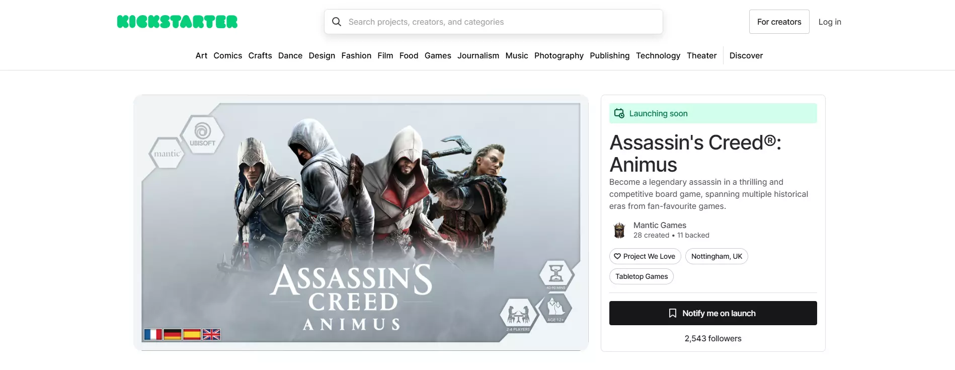This screenshot has height=370, width=955.
Task: Open the Fashion category
Action: coord(356,55)
